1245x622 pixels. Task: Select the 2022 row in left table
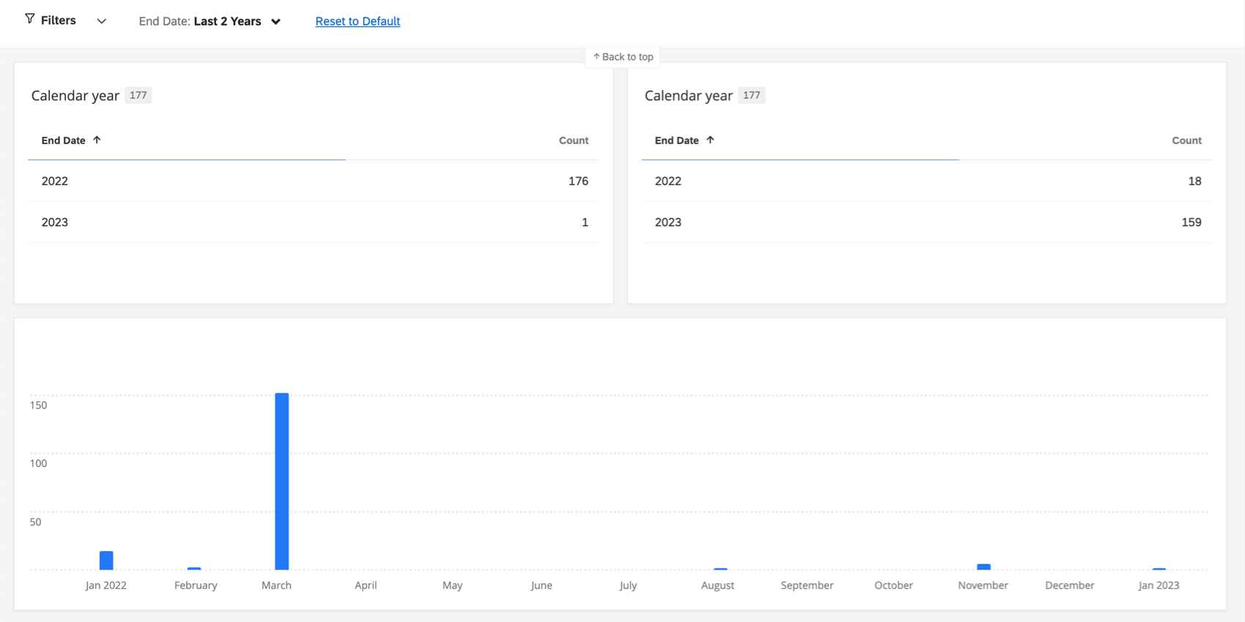313,181
